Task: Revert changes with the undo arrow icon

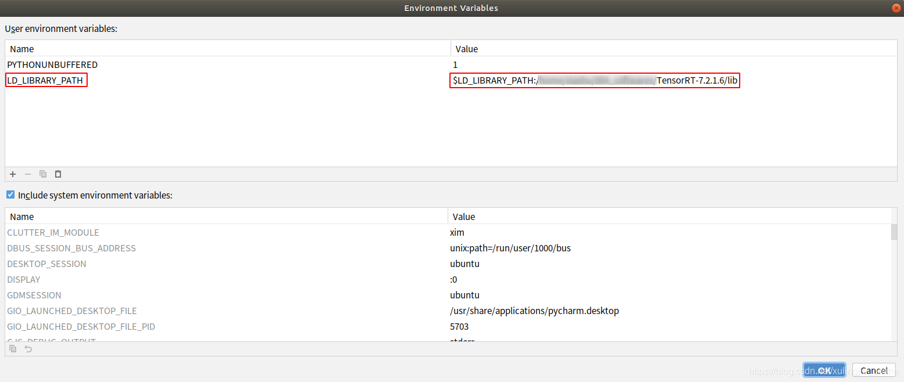Action: (x=27, y=348)
